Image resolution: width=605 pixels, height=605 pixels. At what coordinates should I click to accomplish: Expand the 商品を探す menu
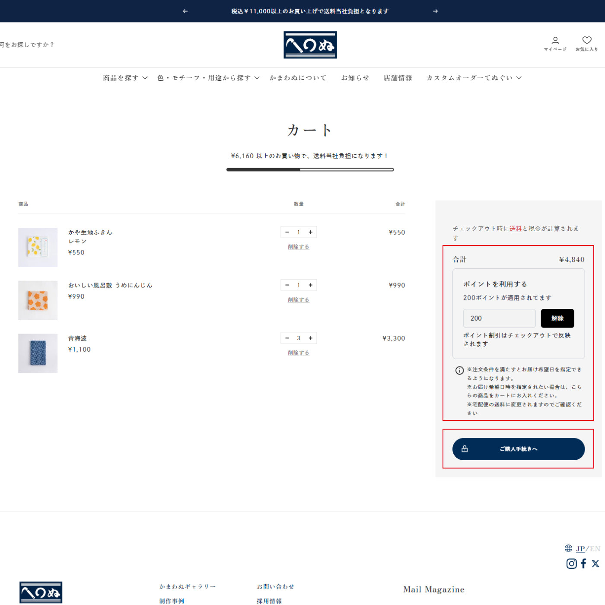(x=125, y=78)
